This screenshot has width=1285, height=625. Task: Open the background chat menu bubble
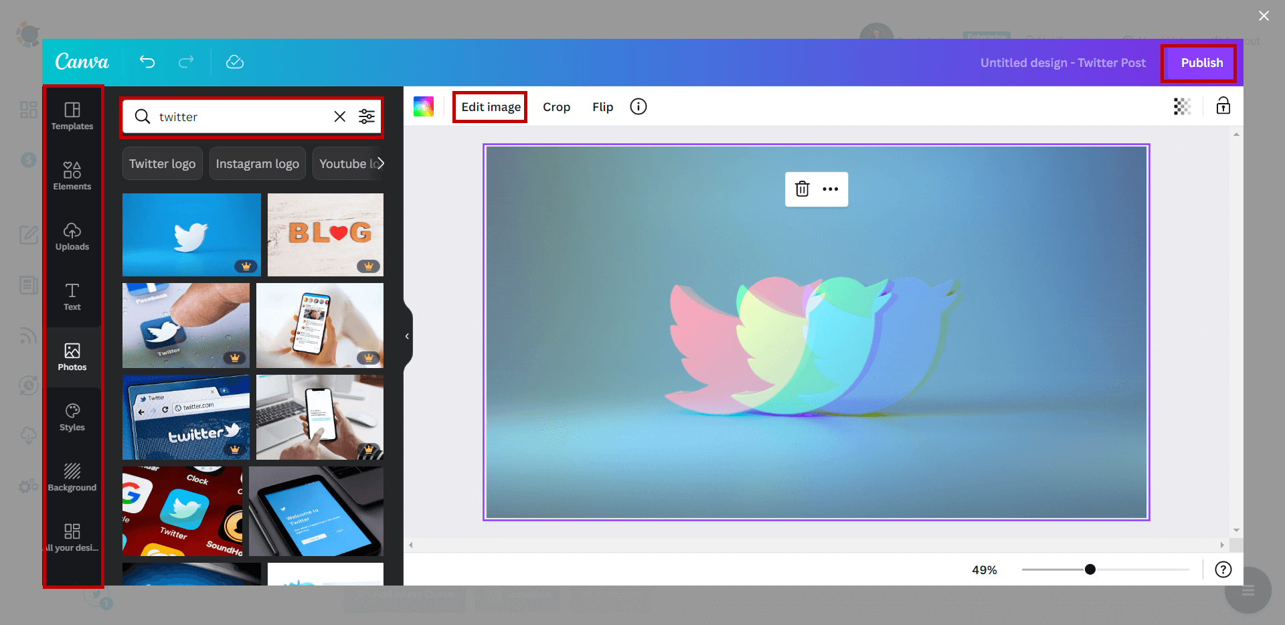point(1248,590)
